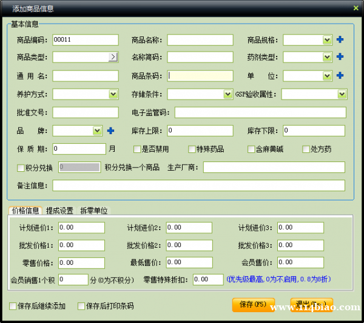This screenshot has height=323, width=364.
Task: Focus the 商品名称 input field
Action: pos(200,40)
